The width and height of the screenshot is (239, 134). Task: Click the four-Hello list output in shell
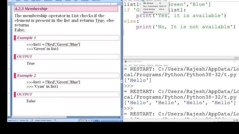click(x=180, y=103)
